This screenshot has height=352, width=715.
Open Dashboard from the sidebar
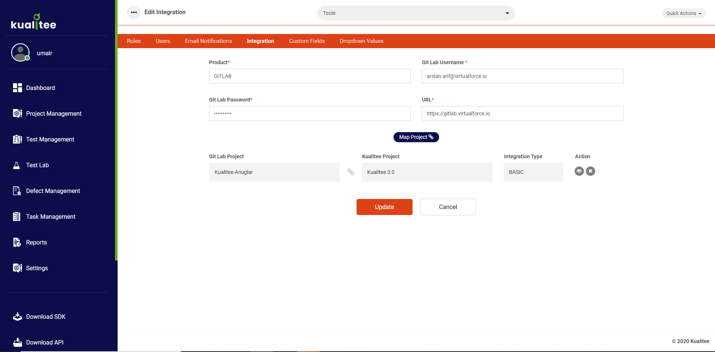pos(40,88)
